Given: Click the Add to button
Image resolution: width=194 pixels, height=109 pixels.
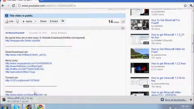Looking at the screenshot, I should click(x=27, y=21).
